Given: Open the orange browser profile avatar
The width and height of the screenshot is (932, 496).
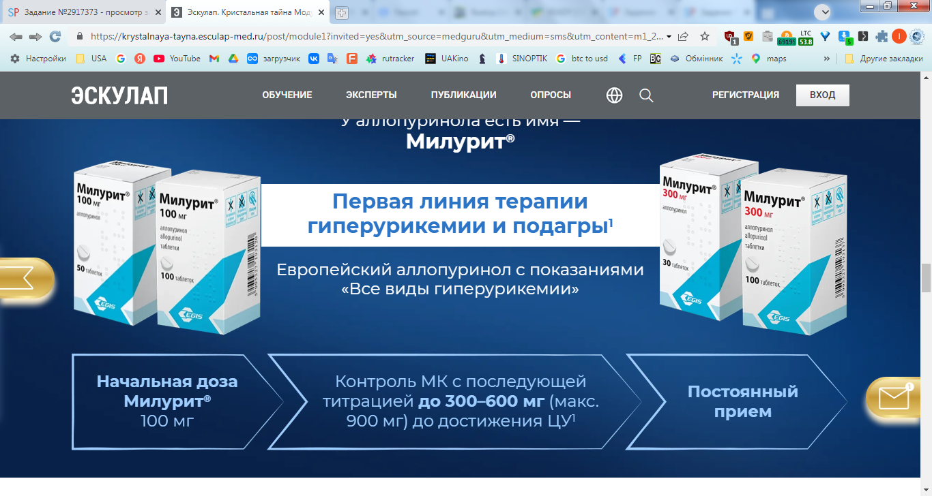Looking at the screenshot, I should point(899,37).
